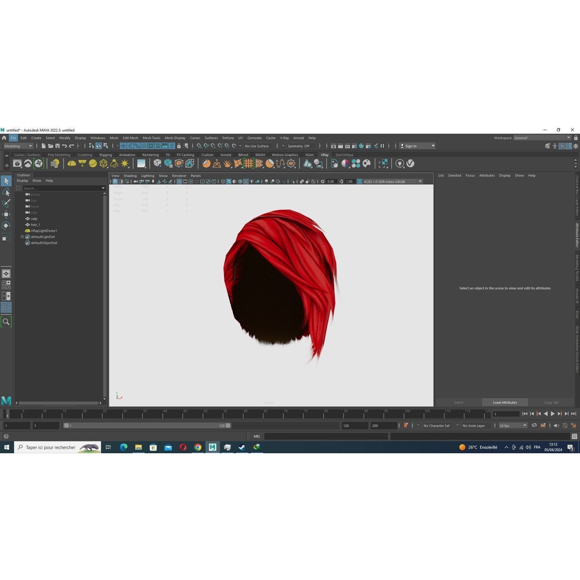Toggle the lock selection padlock icon

179,146
